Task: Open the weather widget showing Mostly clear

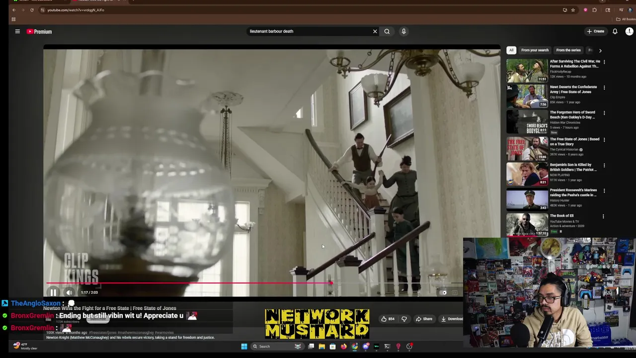Action: (25, 346)
